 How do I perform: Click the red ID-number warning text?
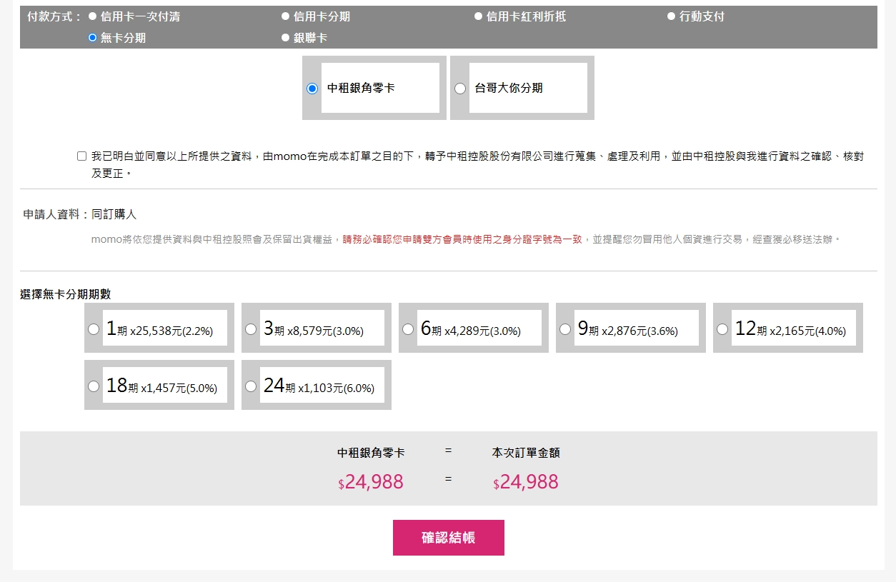tap(462, 239)
